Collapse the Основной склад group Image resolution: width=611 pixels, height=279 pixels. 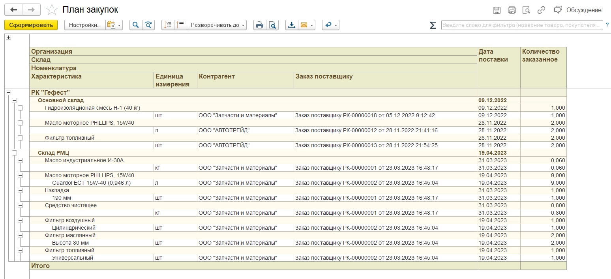pyautogui.click(x=15, y=100)
